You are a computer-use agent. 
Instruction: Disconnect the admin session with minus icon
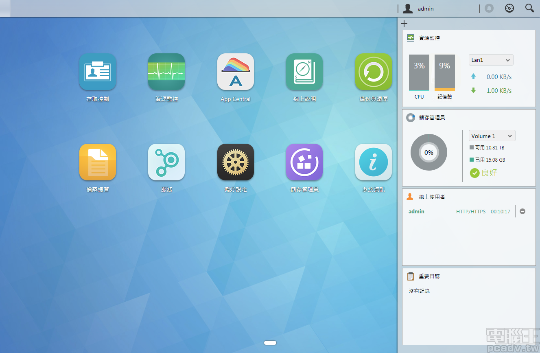[523, 211]
